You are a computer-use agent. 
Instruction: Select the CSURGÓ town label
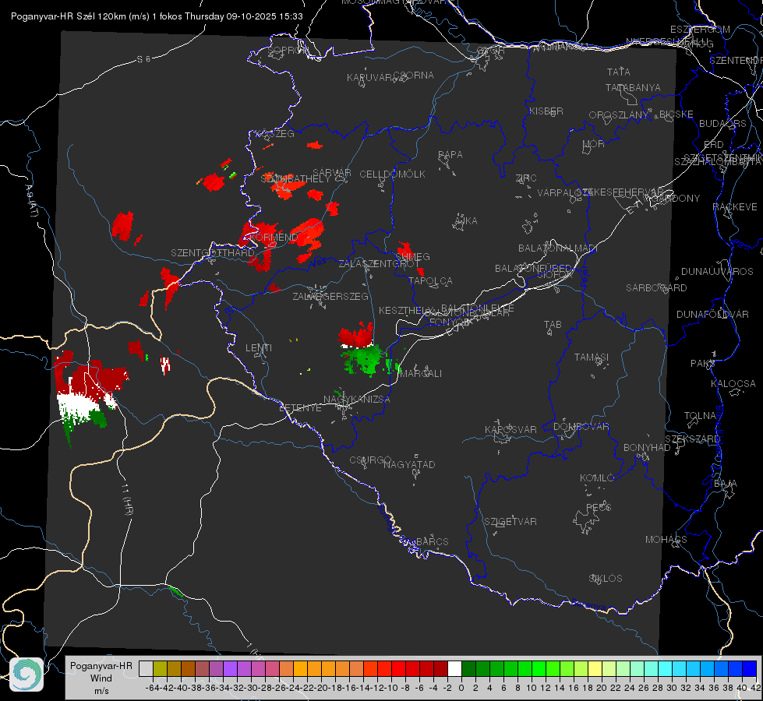[370, 460]
